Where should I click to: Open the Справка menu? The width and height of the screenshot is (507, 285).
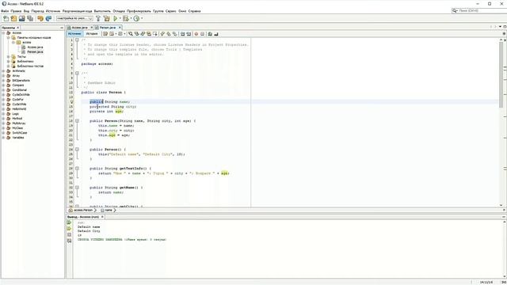[194, 11]
